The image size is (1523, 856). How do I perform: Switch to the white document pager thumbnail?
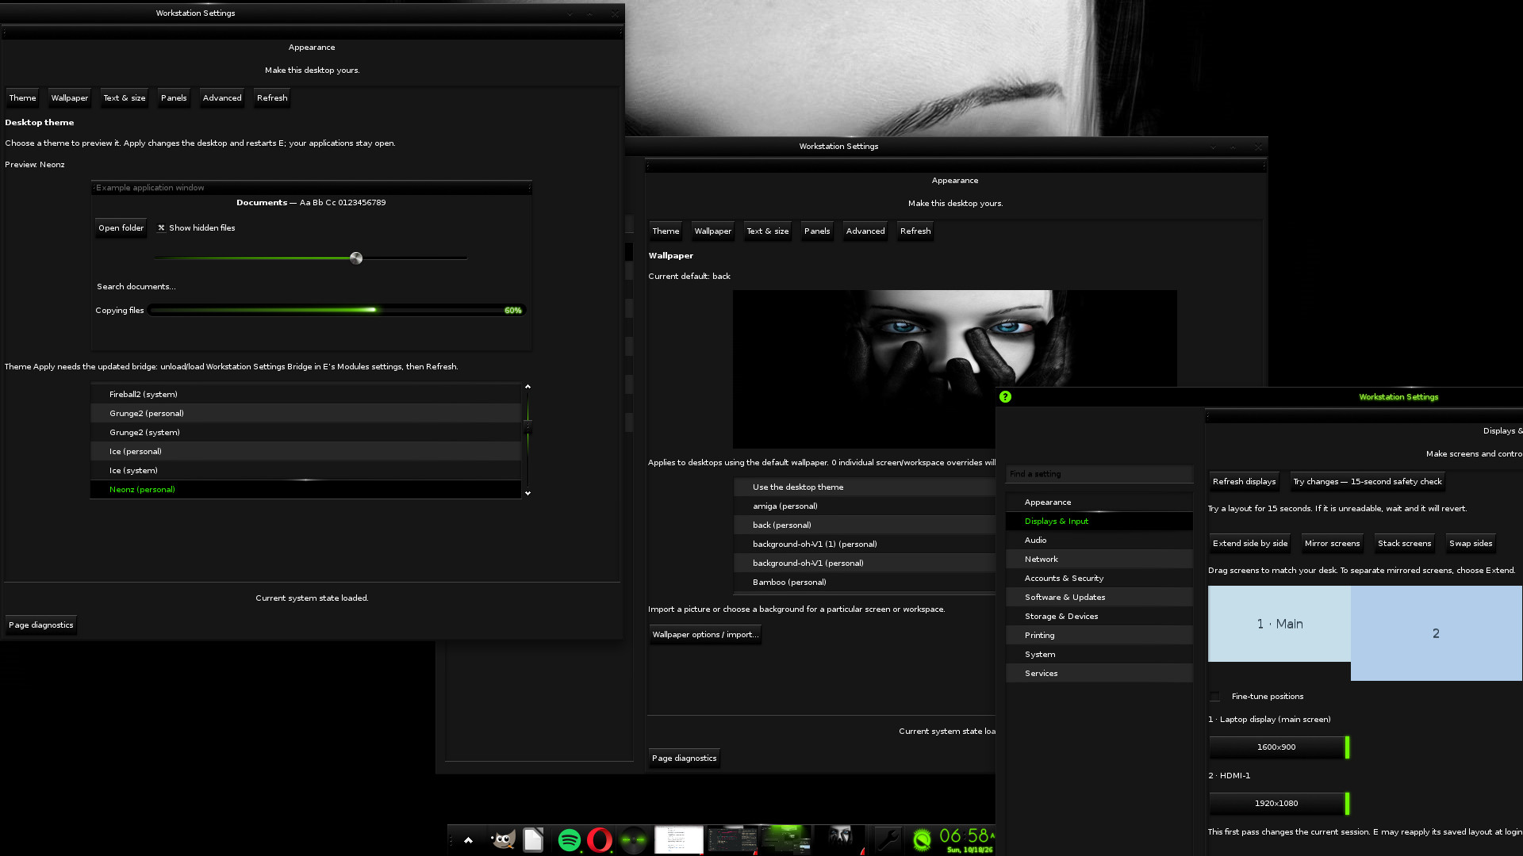click(679, 839)
